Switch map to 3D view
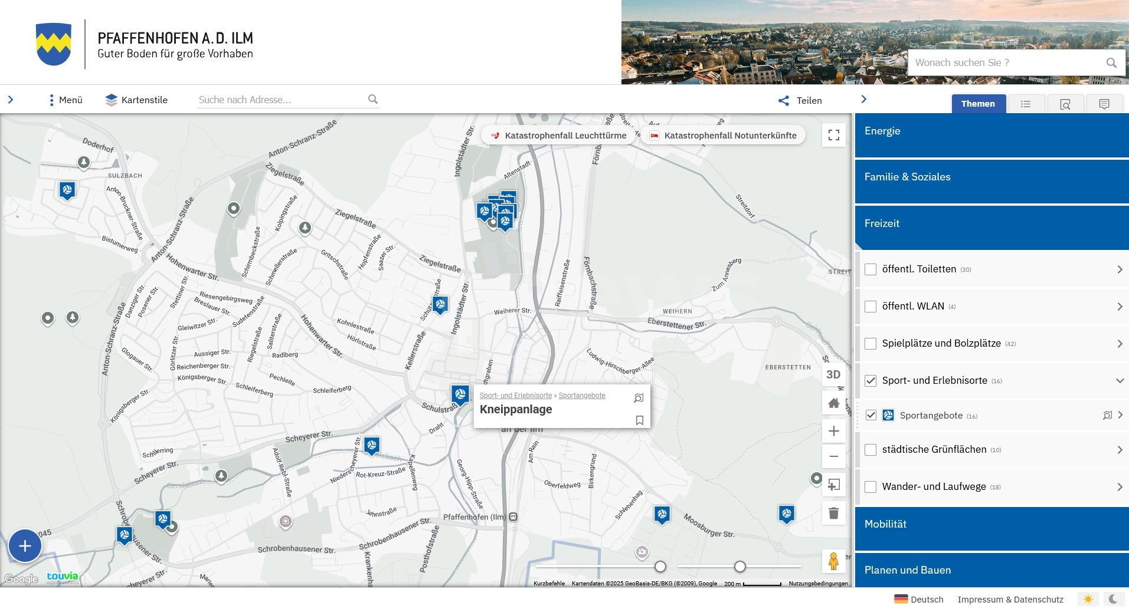 click(x=833, y=375)
